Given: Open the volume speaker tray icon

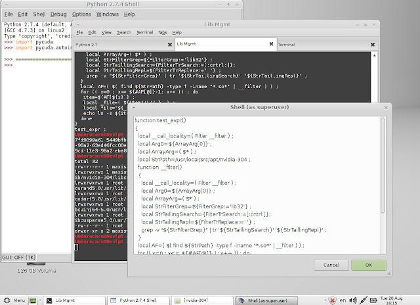Looking at the screenshot, I should [x=353, y=300].
